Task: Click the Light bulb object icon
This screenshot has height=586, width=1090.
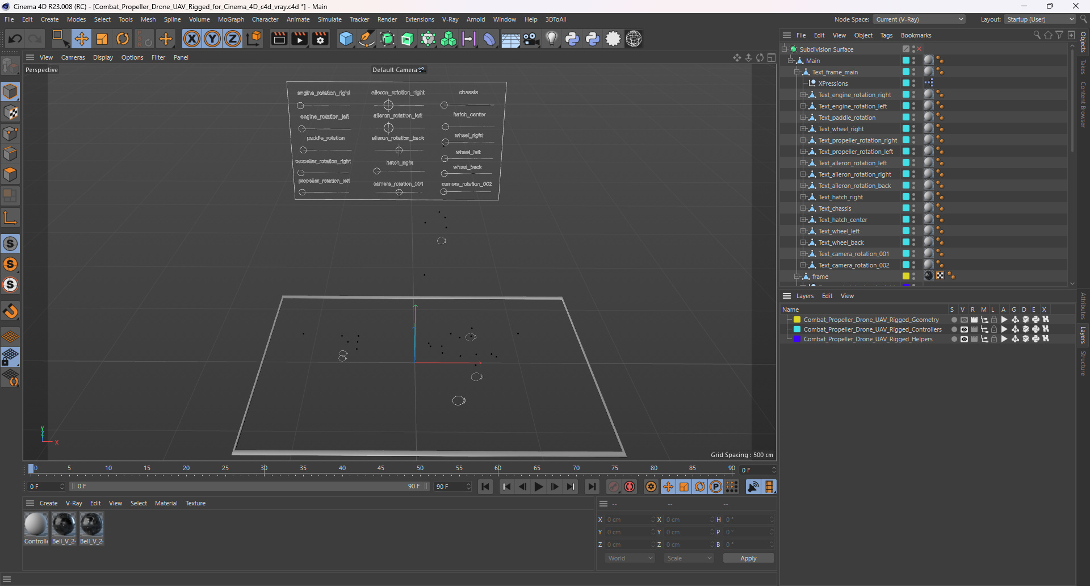Action: click(x=552, y=39)
